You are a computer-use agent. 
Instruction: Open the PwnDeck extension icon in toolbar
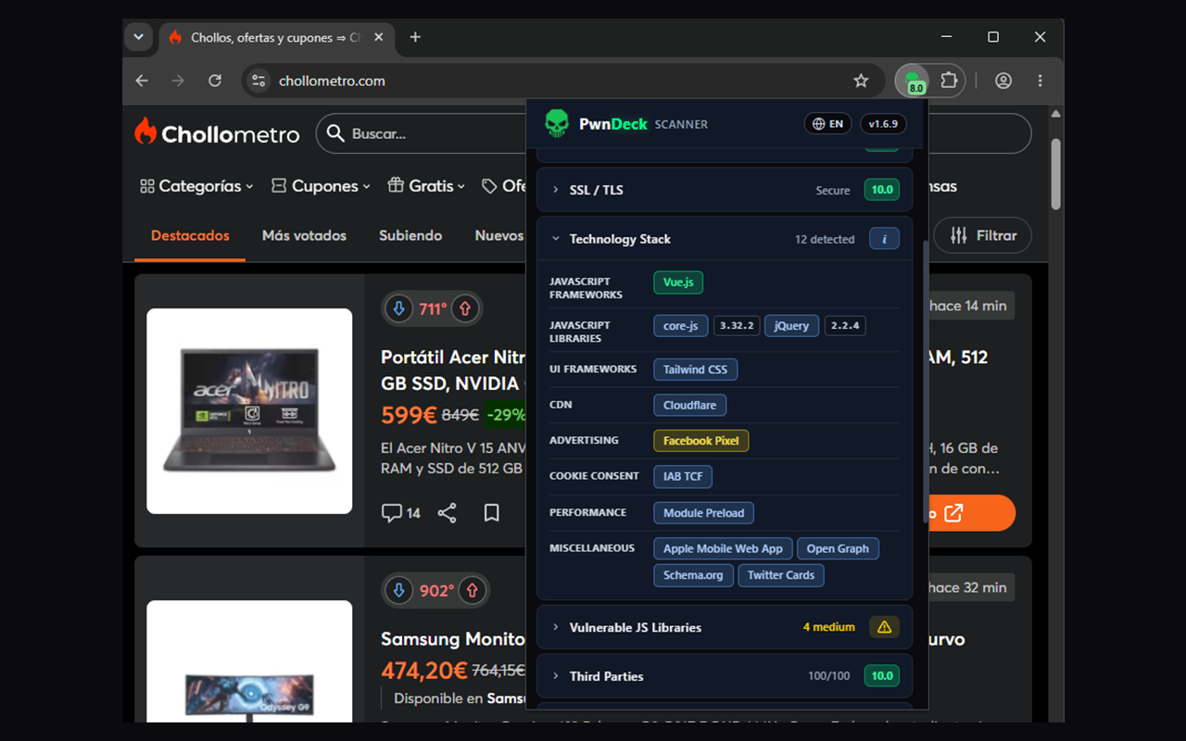tap(913, 81)
